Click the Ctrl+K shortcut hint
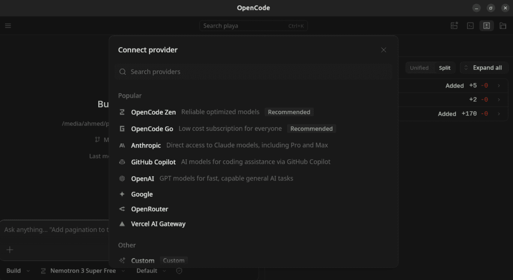This screenshot has width=513, height=280. (296, 26)
